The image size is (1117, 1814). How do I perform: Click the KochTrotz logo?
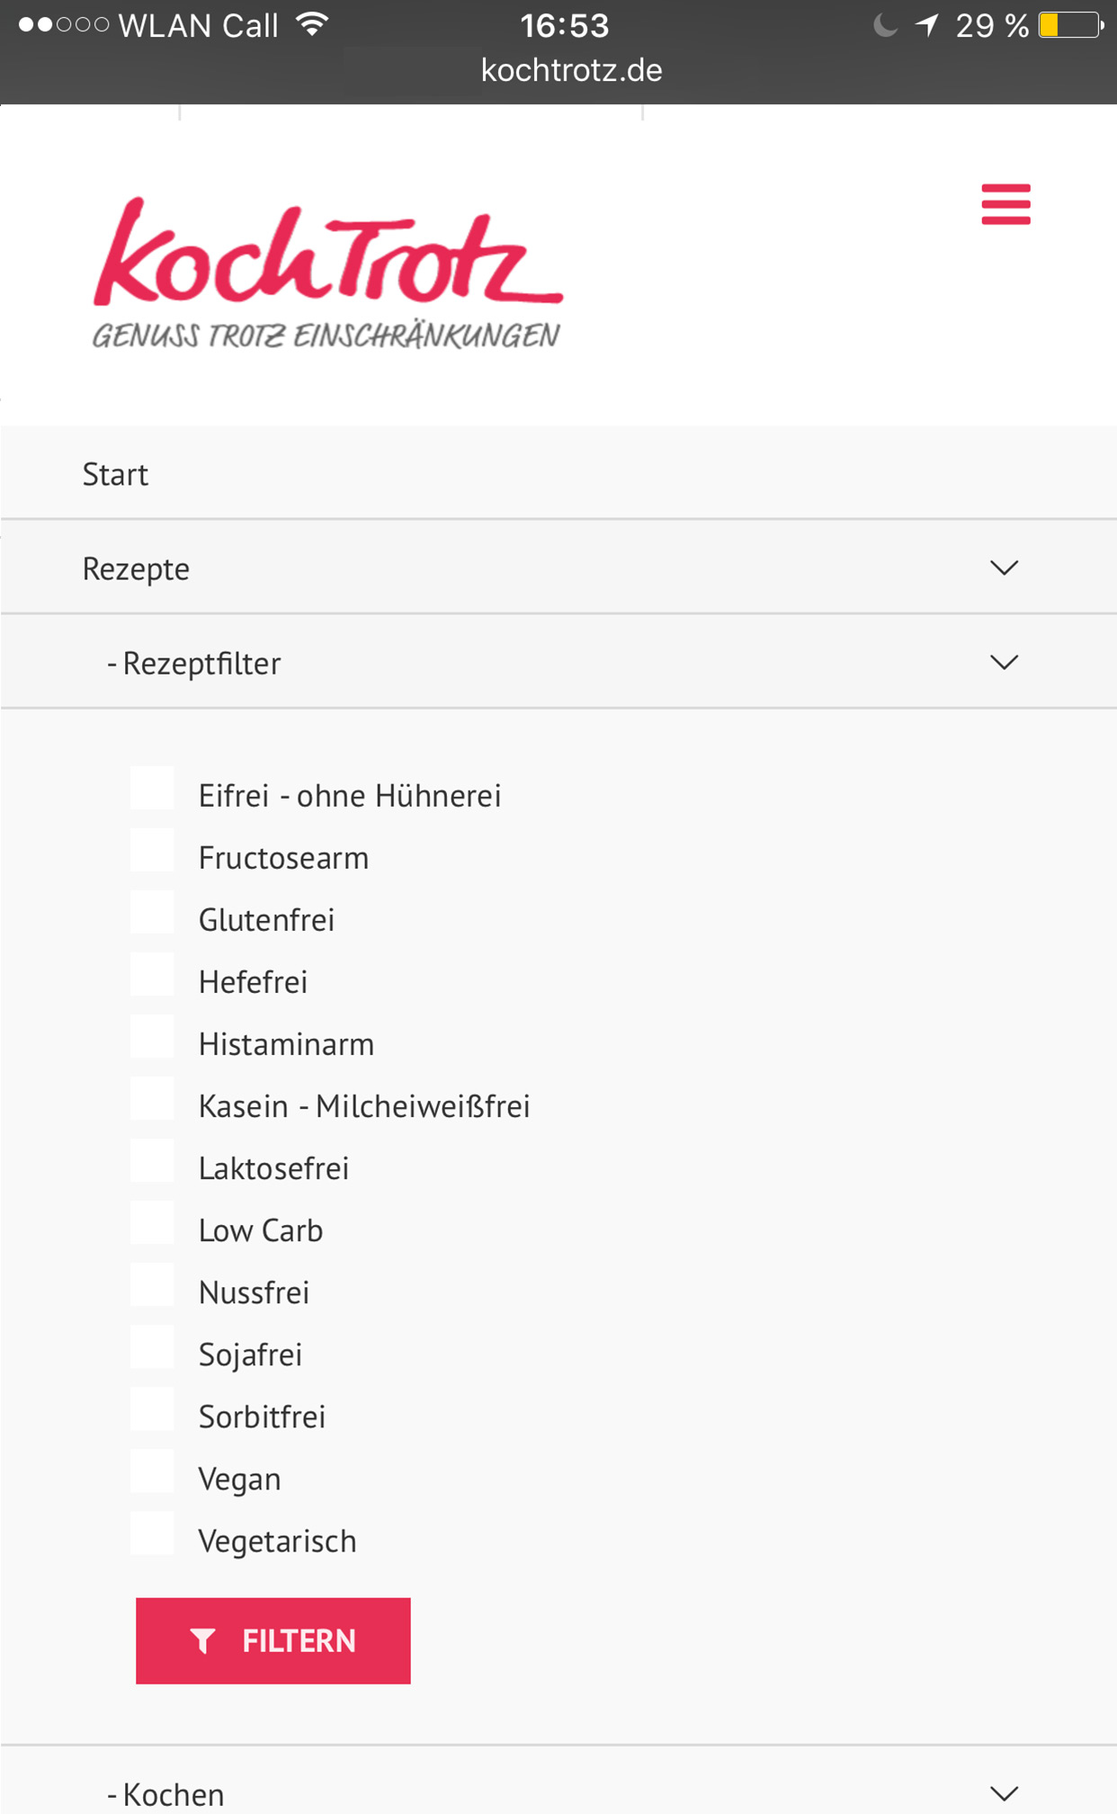point(328,273)
